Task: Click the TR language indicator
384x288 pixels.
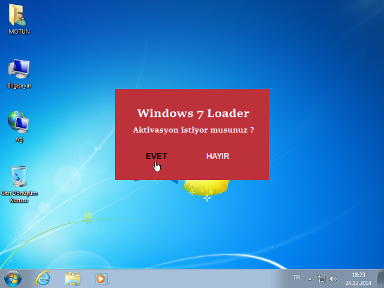Action: [x=296, y=277]
